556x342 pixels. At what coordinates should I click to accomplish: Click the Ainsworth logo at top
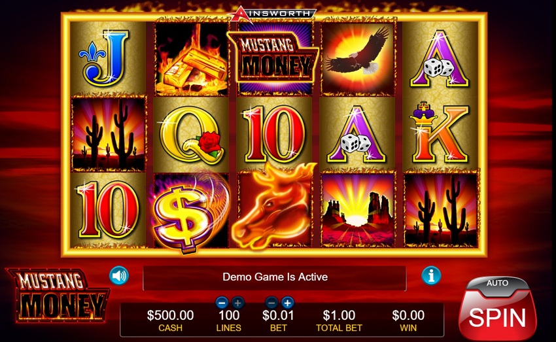coord(272,14)
